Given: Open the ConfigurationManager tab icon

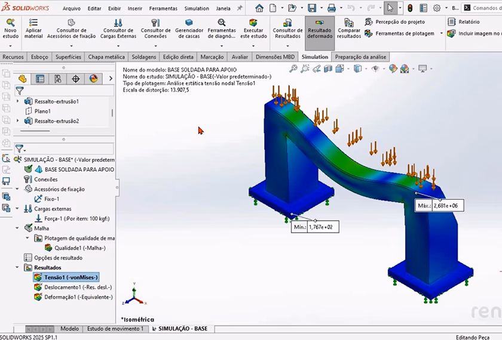Looking at the screenshot, I should (x=58, y=79).
